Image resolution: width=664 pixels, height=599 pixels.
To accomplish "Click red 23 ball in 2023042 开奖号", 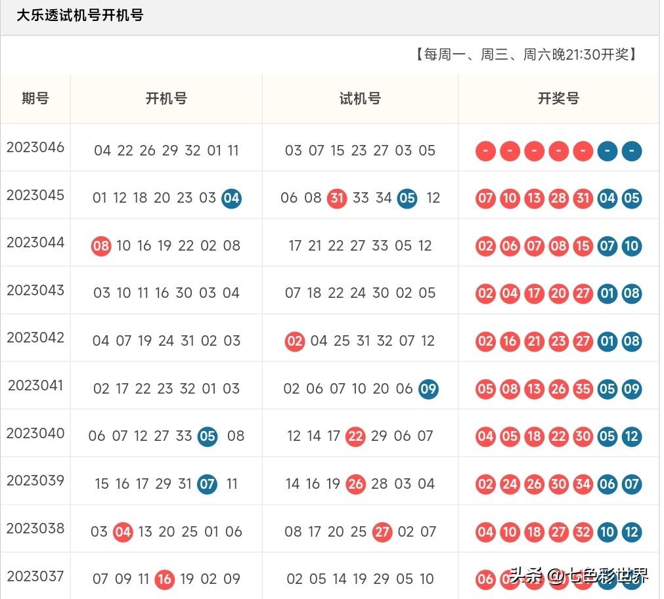I will click(558, 341).
